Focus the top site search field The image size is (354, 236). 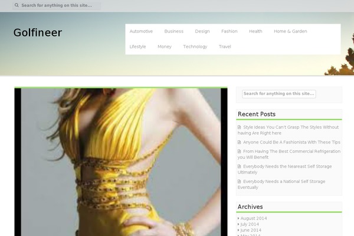pos(57,5)
